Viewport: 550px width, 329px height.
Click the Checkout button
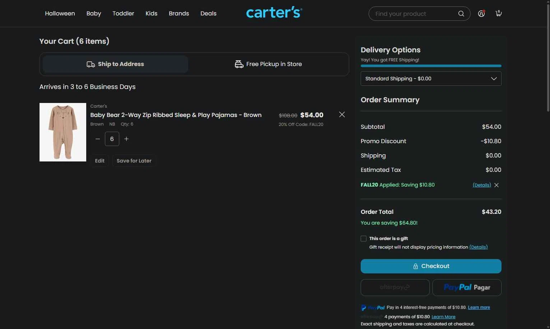[x=431, y=266]
